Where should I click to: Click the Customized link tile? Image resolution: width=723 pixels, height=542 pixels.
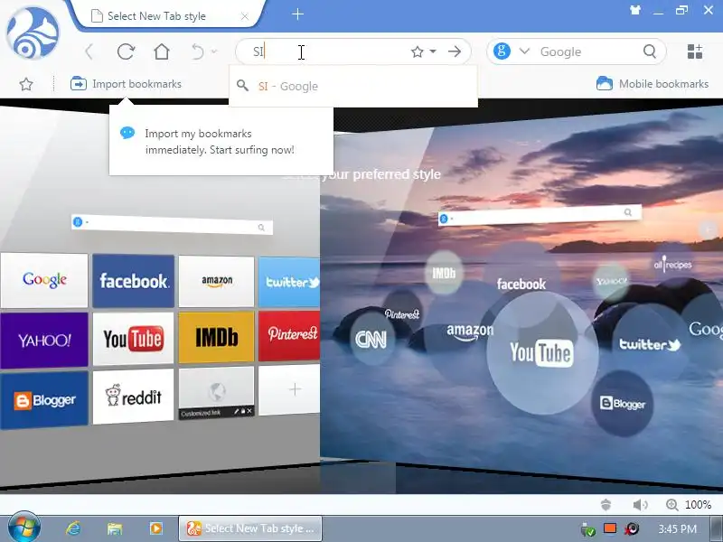click(217, 393)
